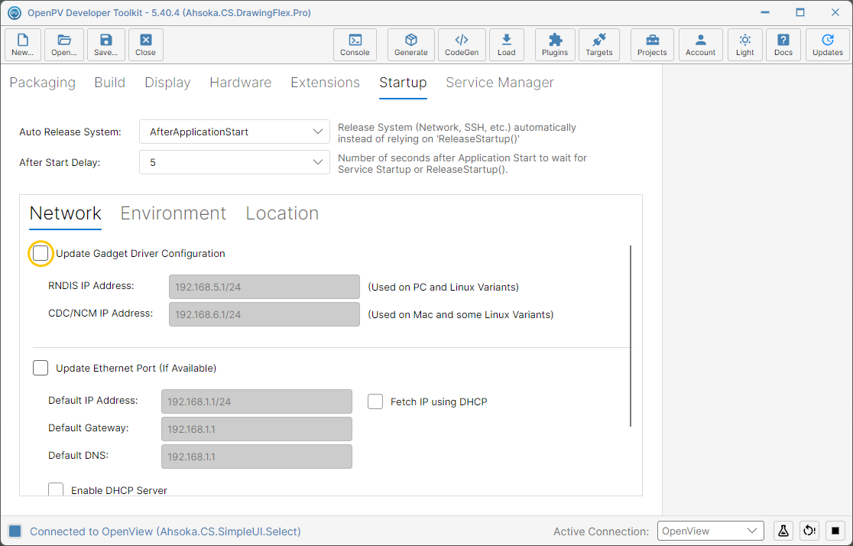Click the Load download icon
Screen dimensions: 853x546
[x=507, y=44]
